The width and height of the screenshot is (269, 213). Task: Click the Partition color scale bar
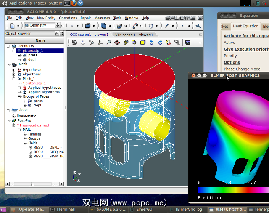[233, 190]
